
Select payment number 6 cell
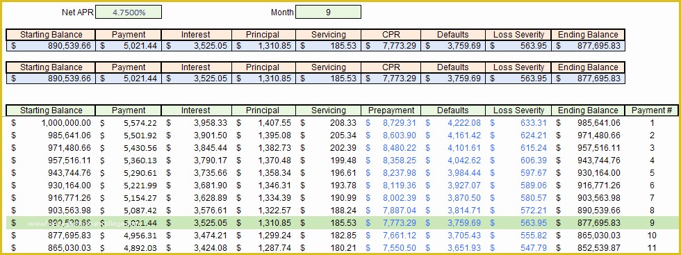coord(652,186)
